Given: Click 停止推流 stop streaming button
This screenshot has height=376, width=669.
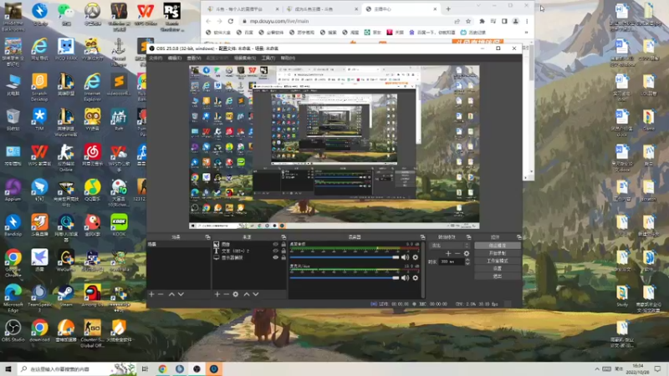Looking at the screenshot, I should coord(497,246).
